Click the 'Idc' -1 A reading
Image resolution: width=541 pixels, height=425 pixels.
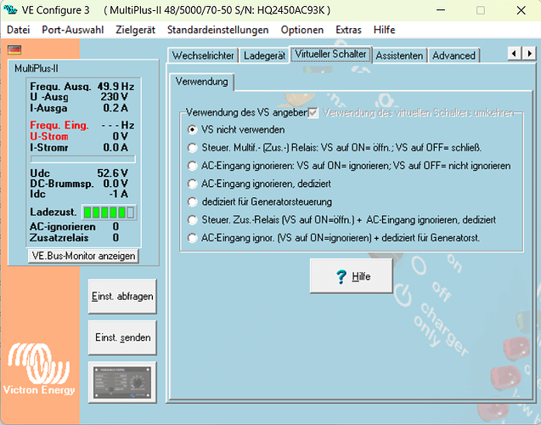pos(119,194)
